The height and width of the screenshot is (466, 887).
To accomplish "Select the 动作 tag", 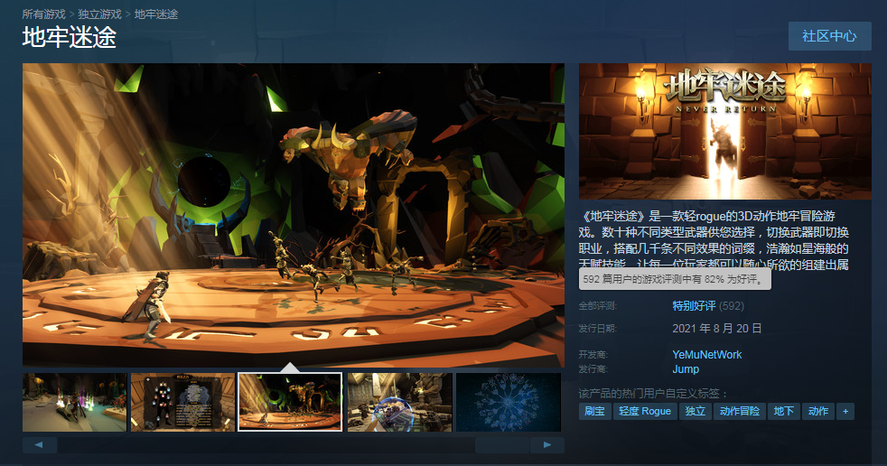I will click(818, 411).
